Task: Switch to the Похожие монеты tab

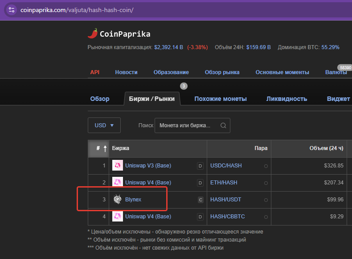Action: click(221, 99)
